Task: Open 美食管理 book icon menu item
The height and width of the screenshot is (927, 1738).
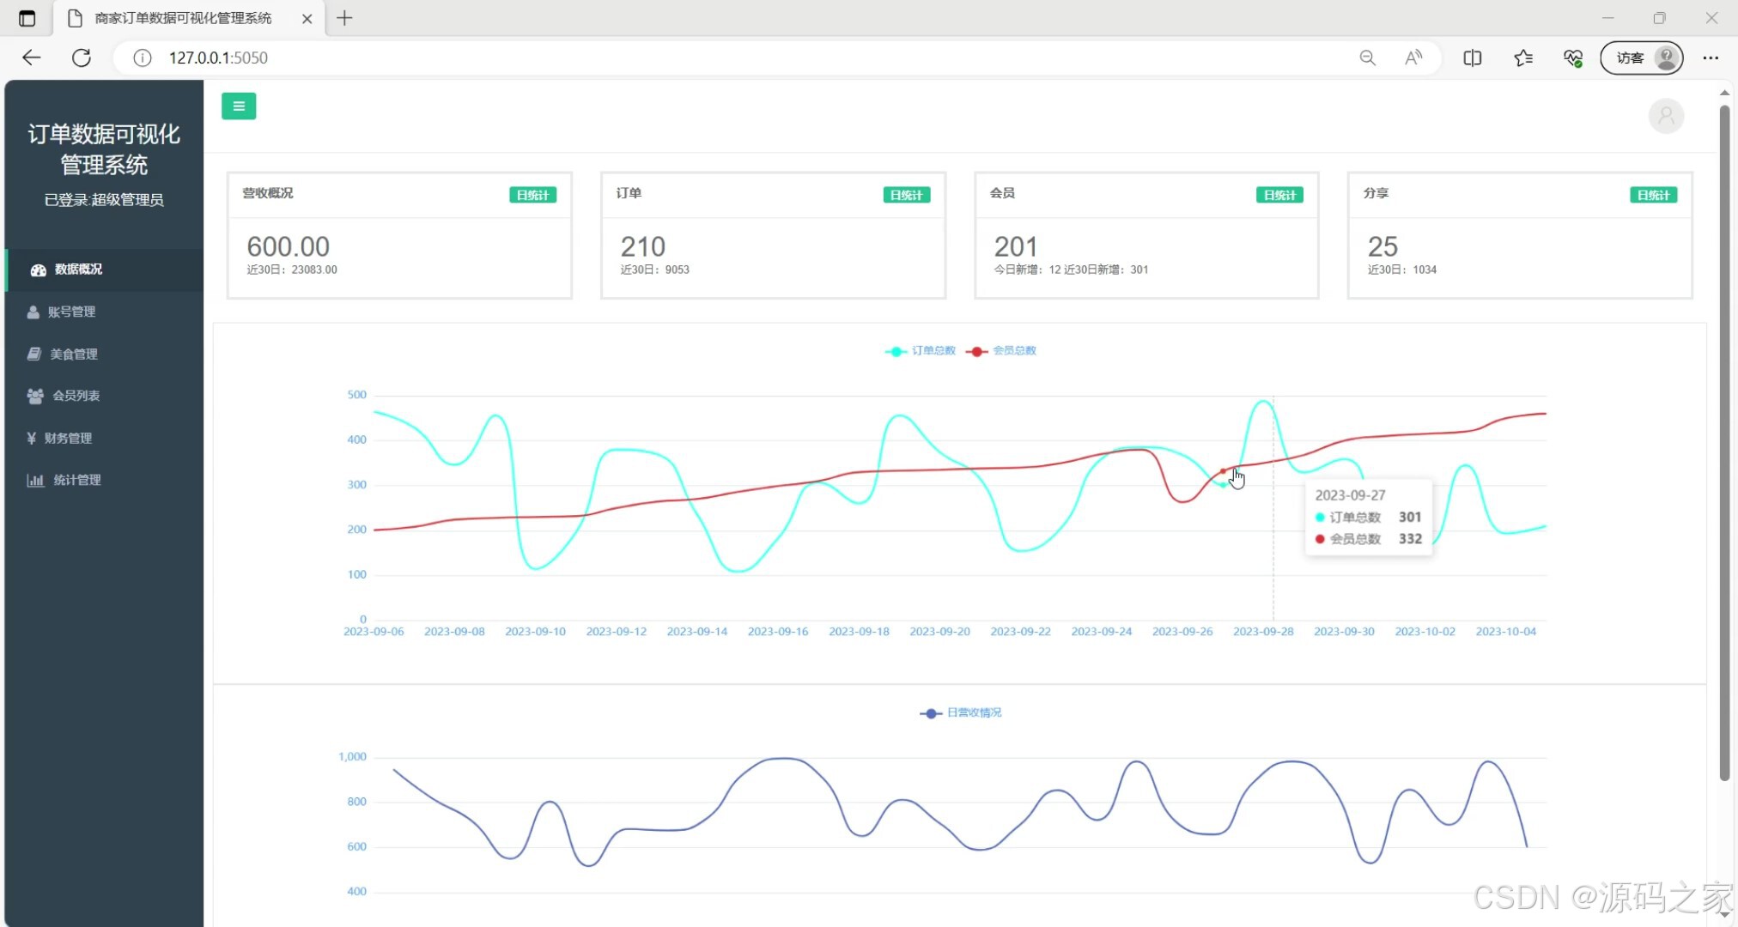Action: (72, 354)
